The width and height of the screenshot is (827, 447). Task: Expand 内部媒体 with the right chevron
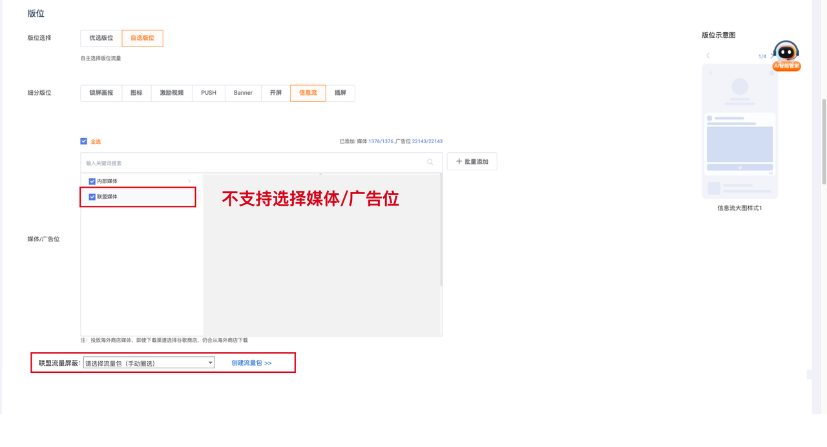pos(189,181)
